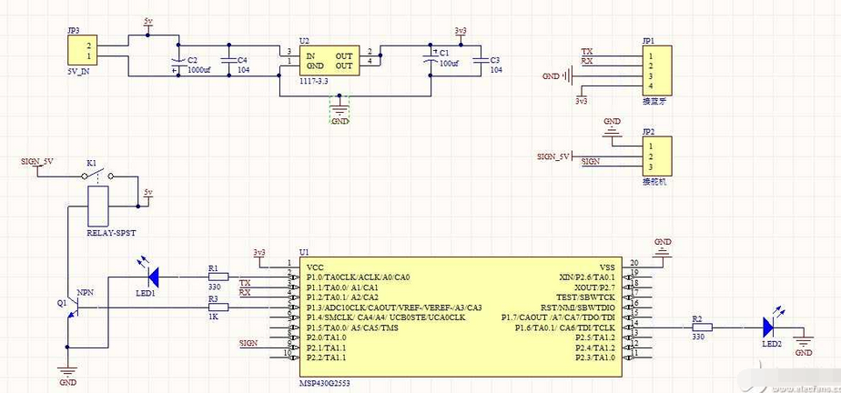Click the P1.5/TA0.0/A5/CA5/TMS pin label

tap(352, 327)
